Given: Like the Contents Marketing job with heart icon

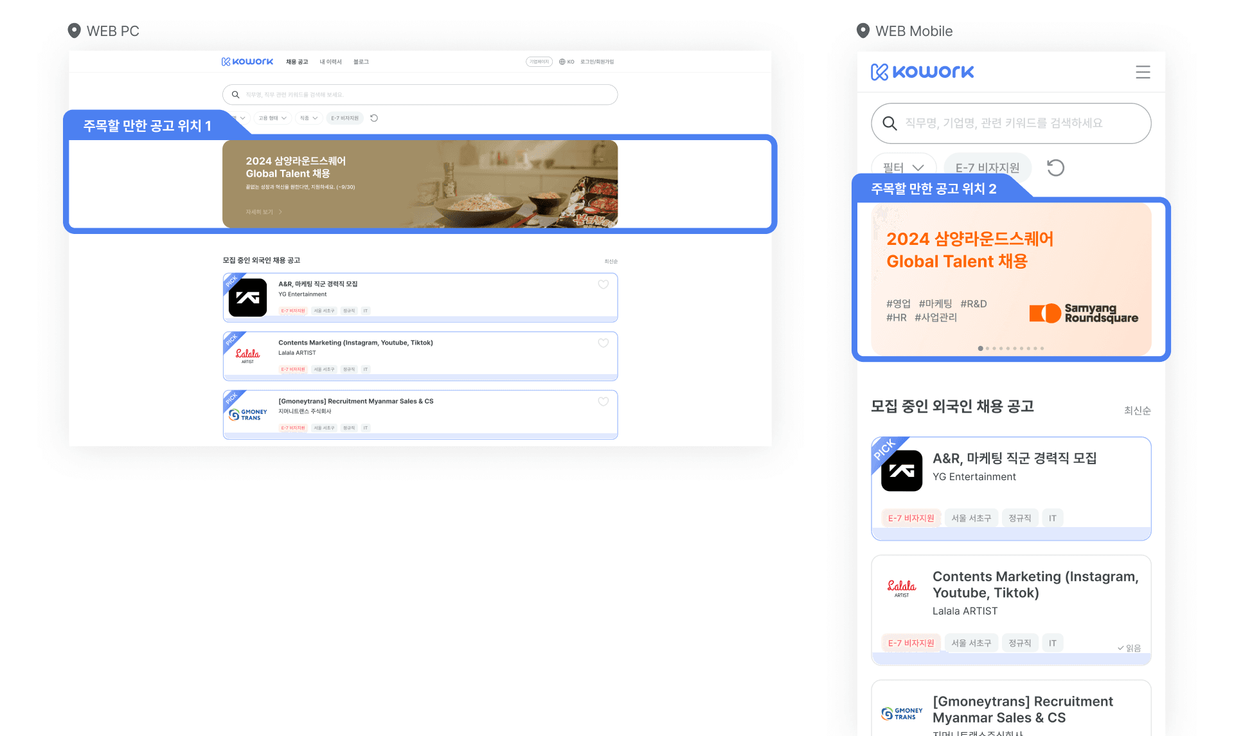Looking at the screenshot, I should (604, 343).
